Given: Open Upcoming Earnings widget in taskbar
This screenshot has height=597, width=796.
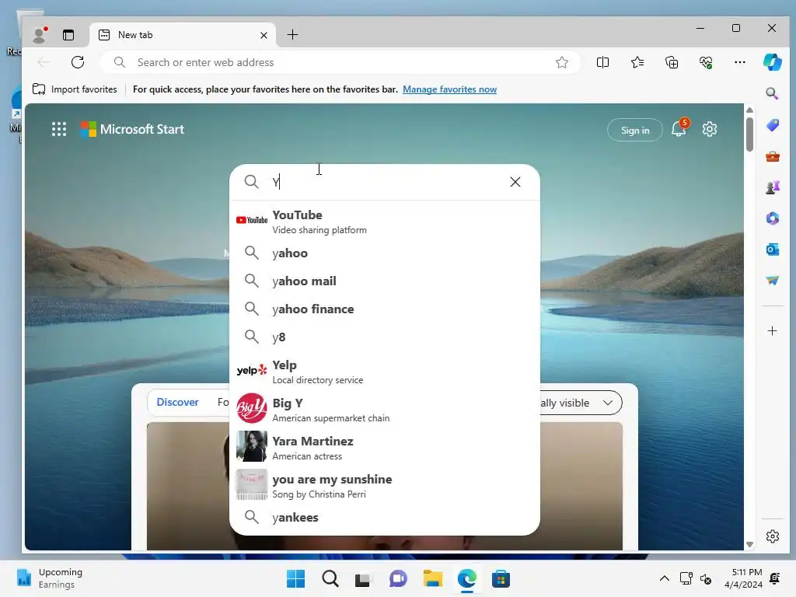Looking at the screenshot, I should point(50,578).
